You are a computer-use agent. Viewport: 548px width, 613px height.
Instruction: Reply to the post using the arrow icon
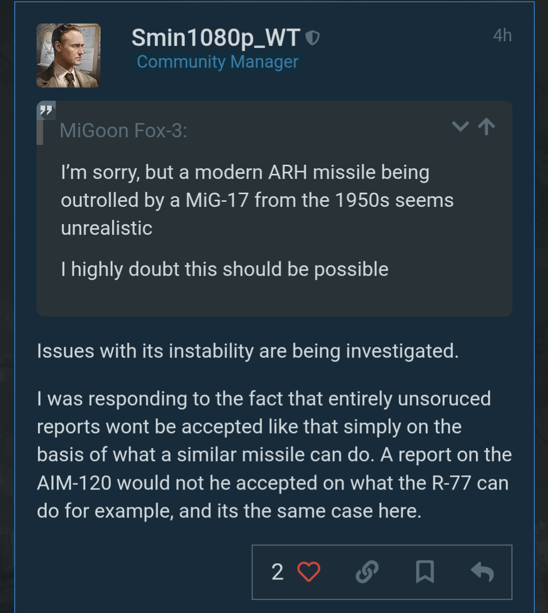[x=482, y=572]
